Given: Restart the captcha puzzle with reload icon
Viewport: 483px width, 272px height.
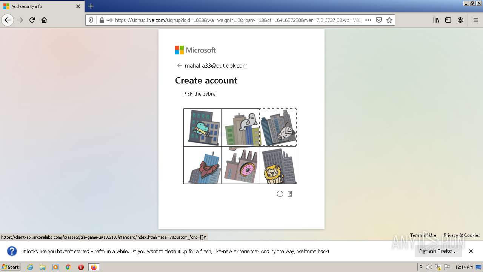Looking at the screenshot, I should 280,194.
